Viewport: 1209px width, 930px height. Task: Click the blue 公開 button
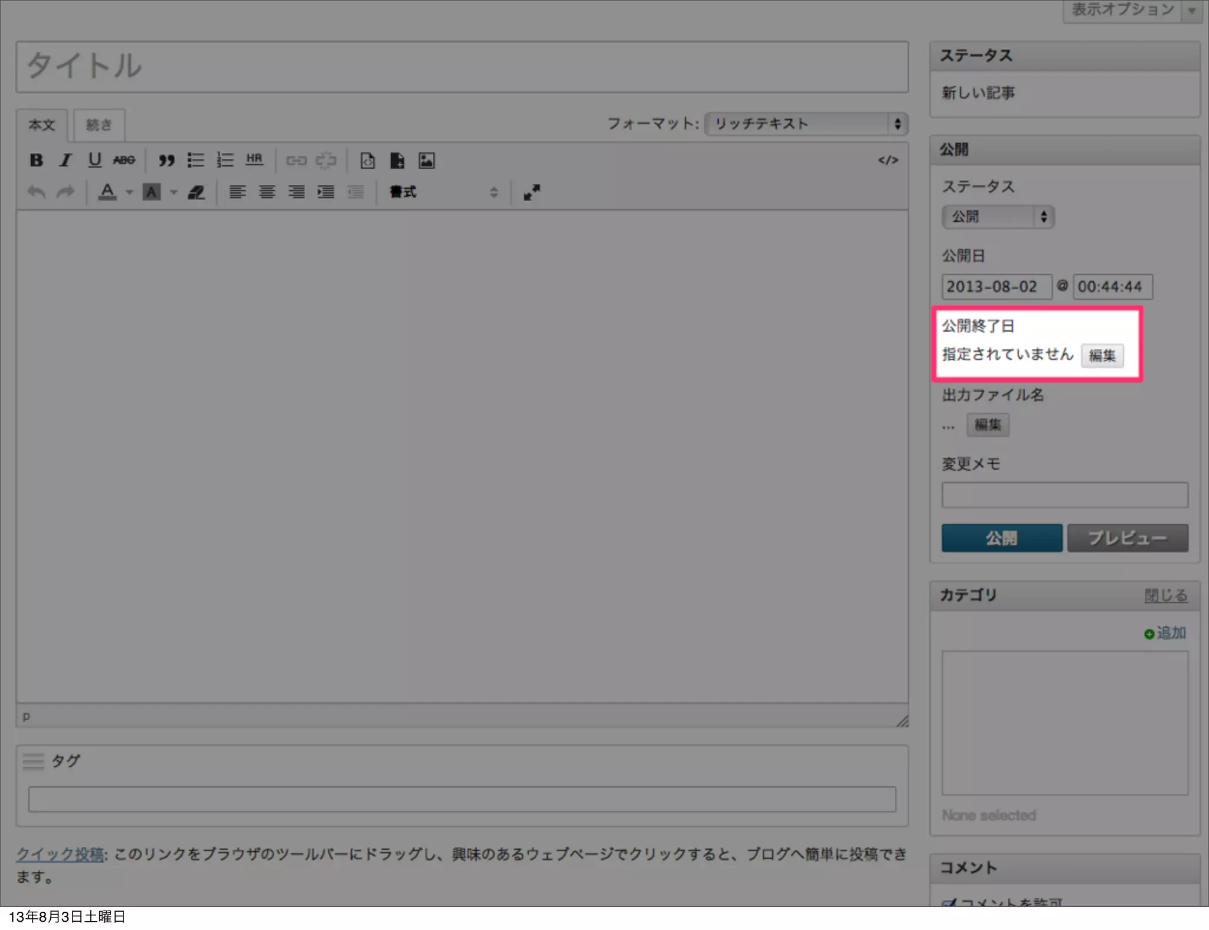coord(1001,538)
